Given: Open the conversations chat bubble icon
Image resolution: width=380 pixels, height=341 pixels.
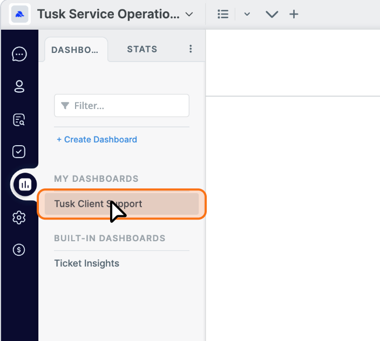Looking at the screenshot, I should (19, 54).
